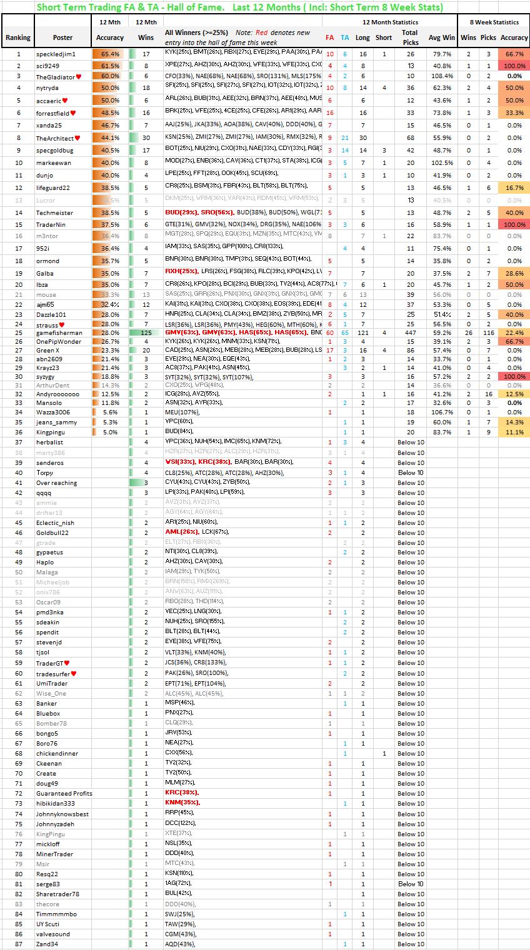This screenshot has width=530, height=950.
Task: Select poster name UY Scuti
Action: pyautogui.click(x=47, y=924)
